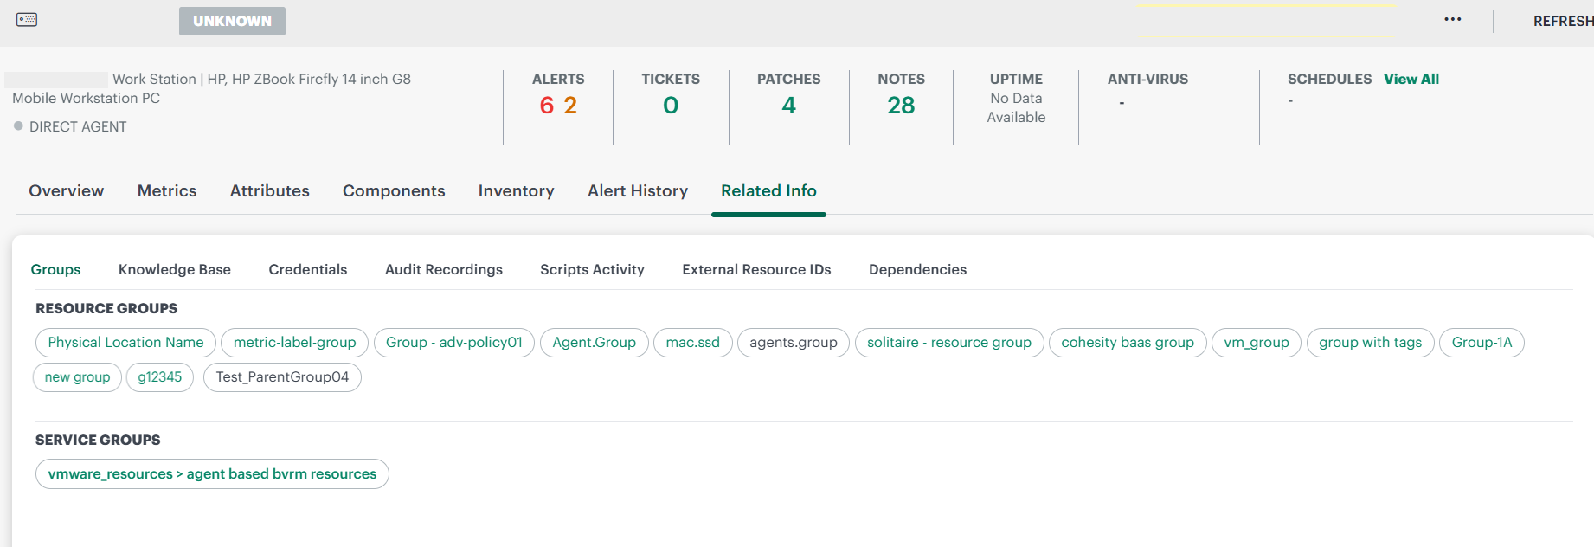Click the critical alerts count 6
The width and height of the screenshot is (1594, 547).
[x=547, y=106]
